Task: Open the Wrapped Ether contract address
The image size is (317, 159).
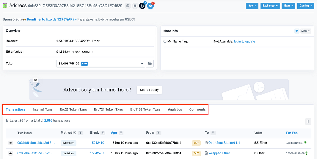Action: 219,153
